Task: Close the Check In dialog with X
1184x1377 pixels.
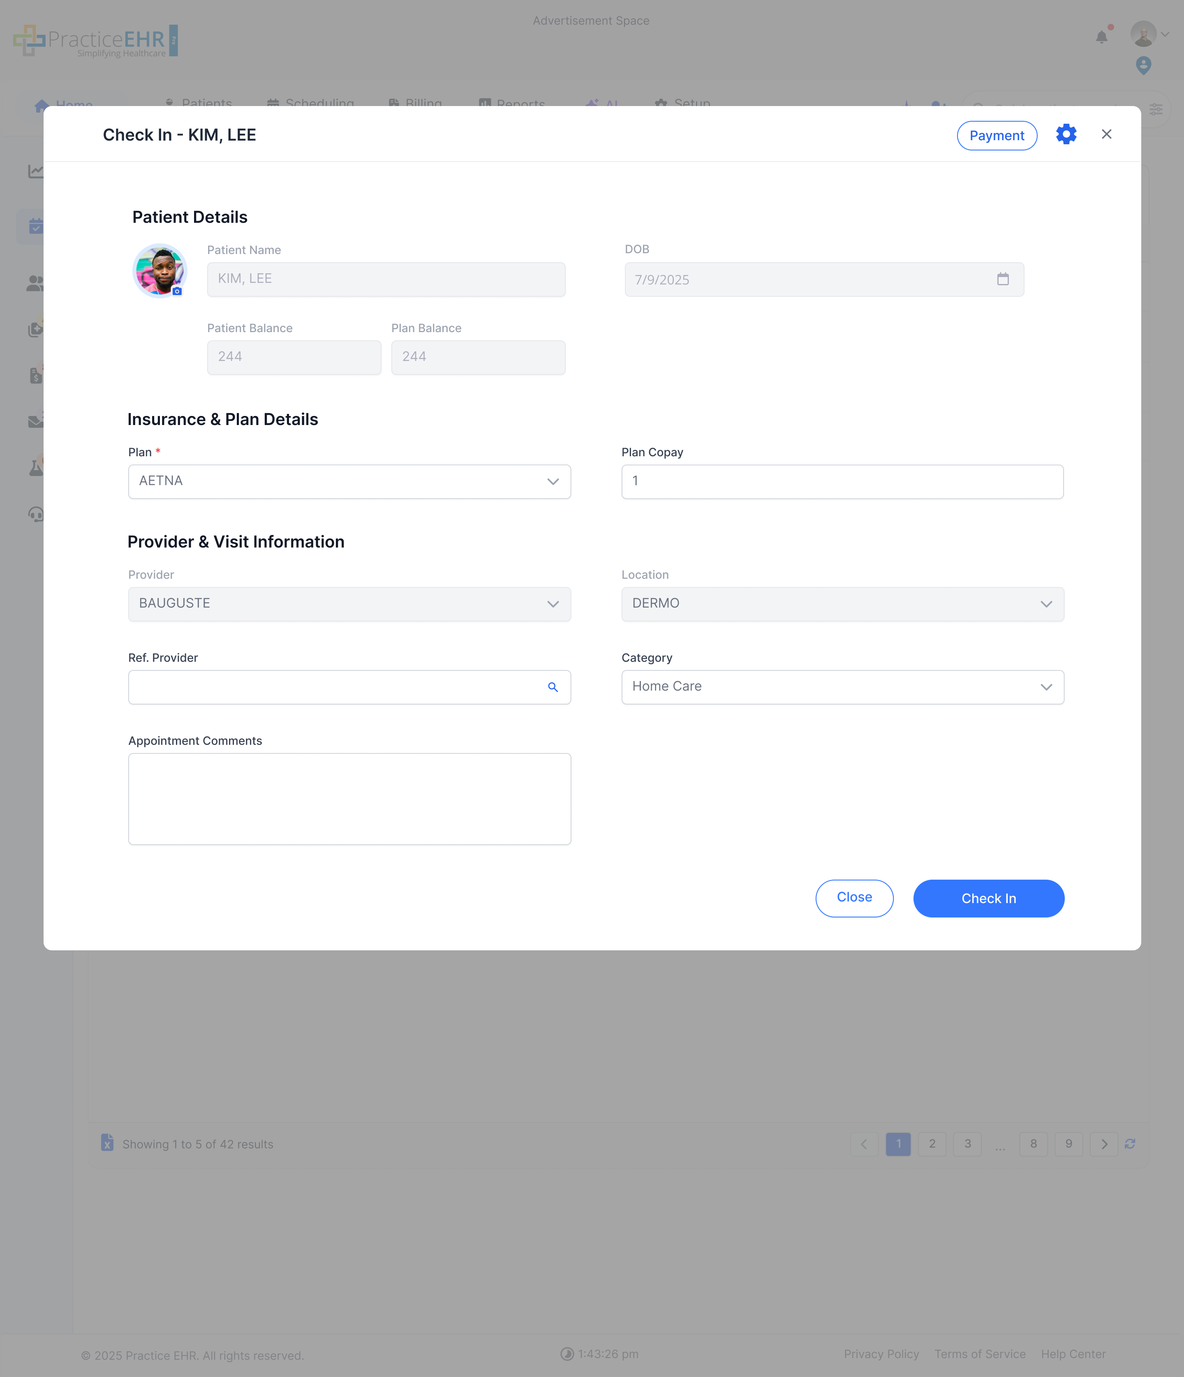Action: coord(1106,135)
